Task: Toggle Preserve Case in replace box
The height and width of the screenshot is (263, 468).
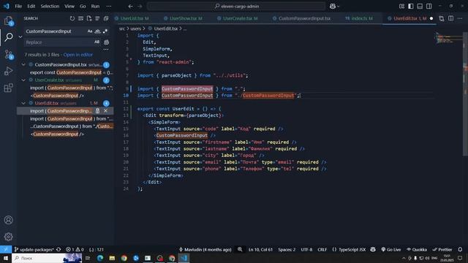Action: [97, 42]
